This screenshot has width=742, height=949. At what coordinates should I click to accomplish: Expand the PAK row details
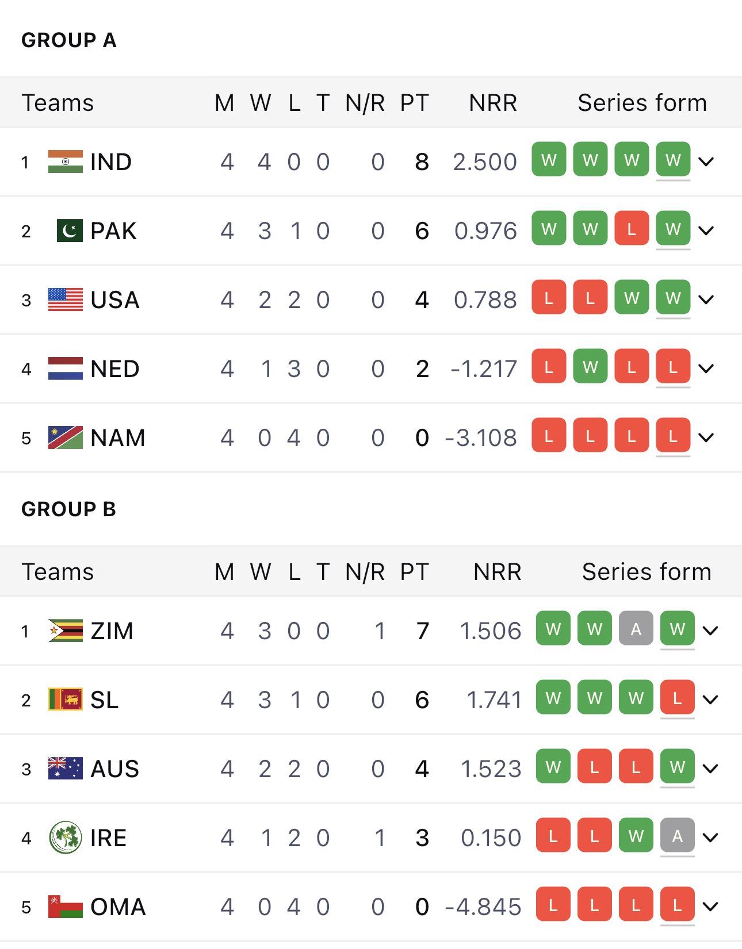tap(706, 230)
